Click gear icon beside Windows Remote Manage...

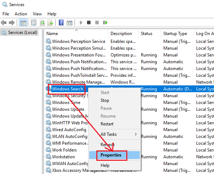48,82
